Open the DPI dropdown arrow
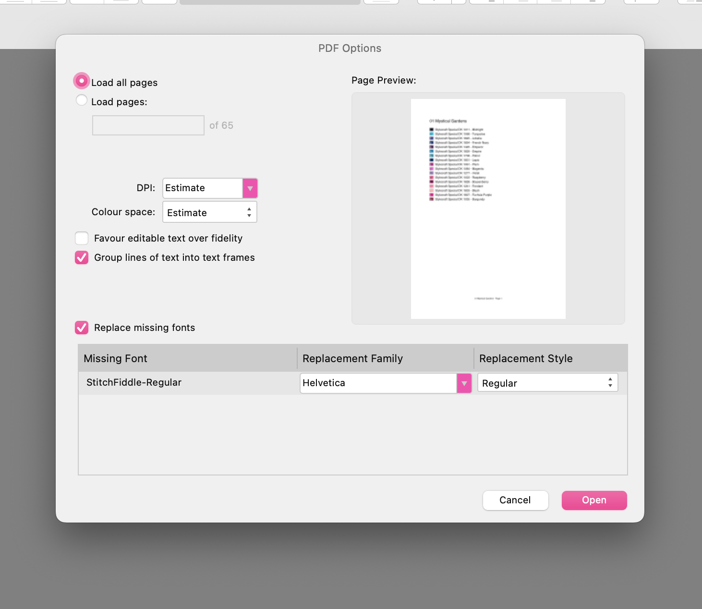 tap(250, 188)
